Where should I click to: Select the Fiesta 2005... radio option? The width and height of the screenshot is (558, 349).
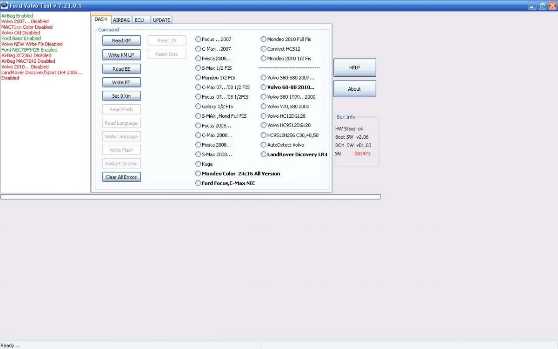pyautogui.click(x=213, y=59)
